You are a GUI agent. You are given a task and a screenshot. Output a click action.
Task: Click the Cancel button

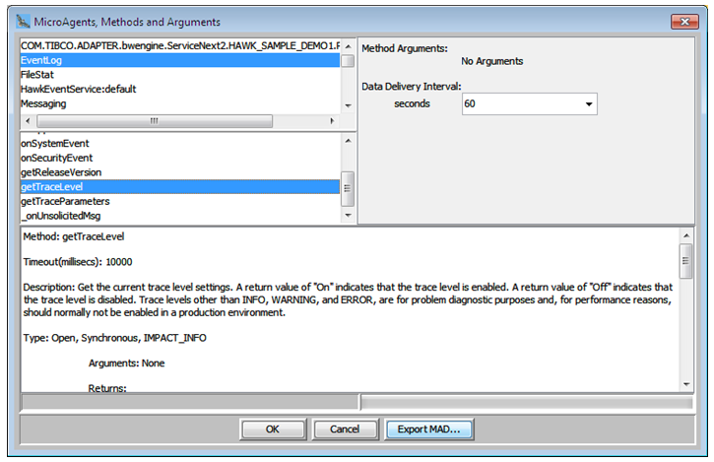point(345,429)
